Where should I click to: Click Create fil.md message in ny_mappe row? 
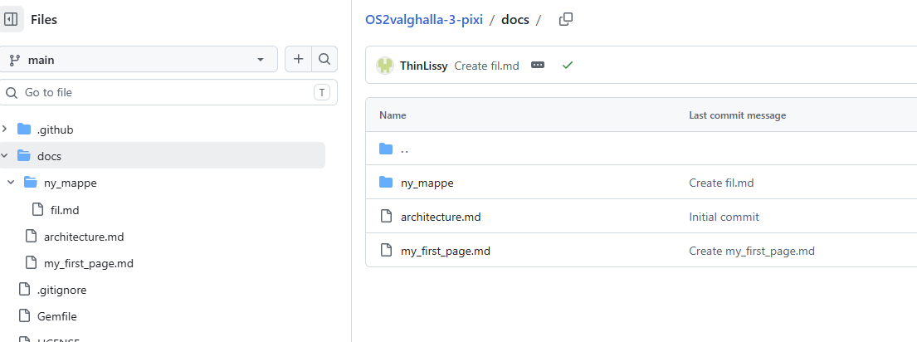coord(721,183)
